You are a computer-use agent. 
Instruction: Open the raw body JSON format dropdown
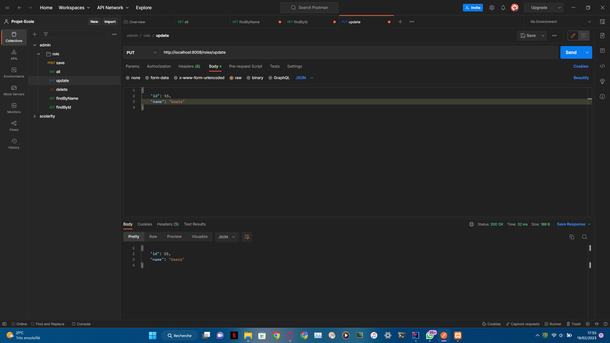click(x=304, y=78)
